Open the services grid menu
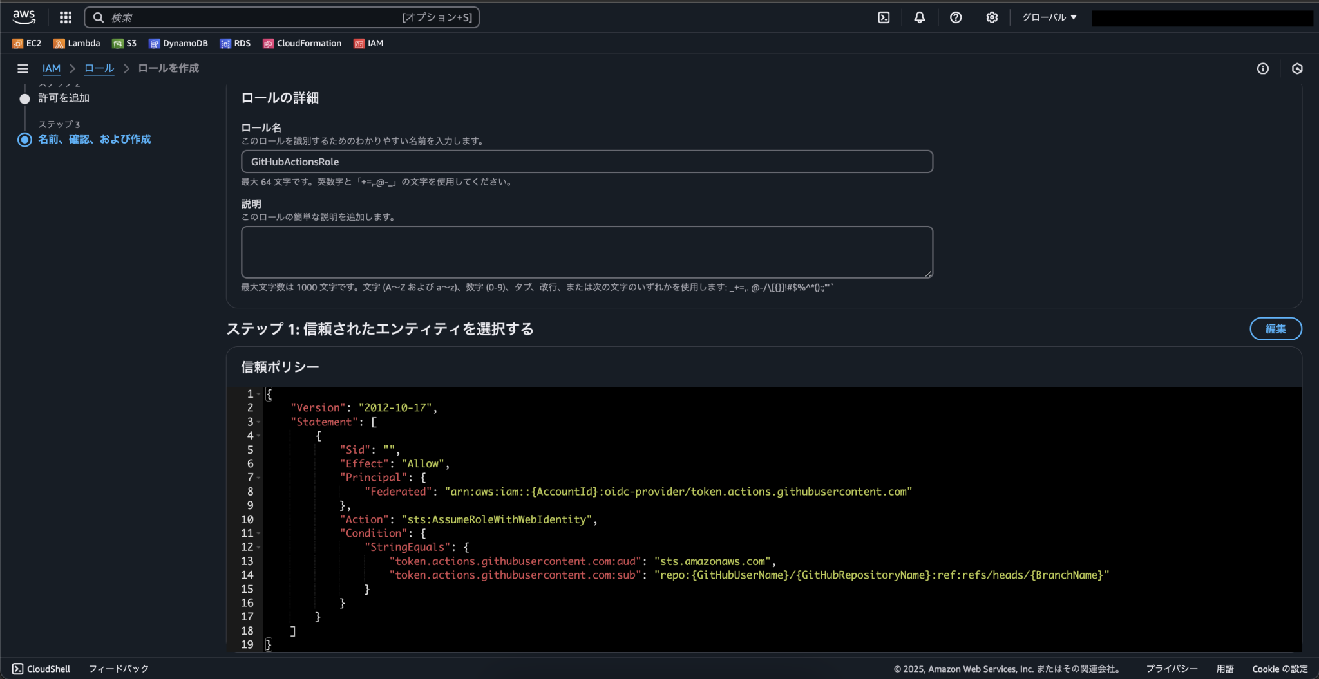This screenshot has width=1319, height=679. pos(66,17)
